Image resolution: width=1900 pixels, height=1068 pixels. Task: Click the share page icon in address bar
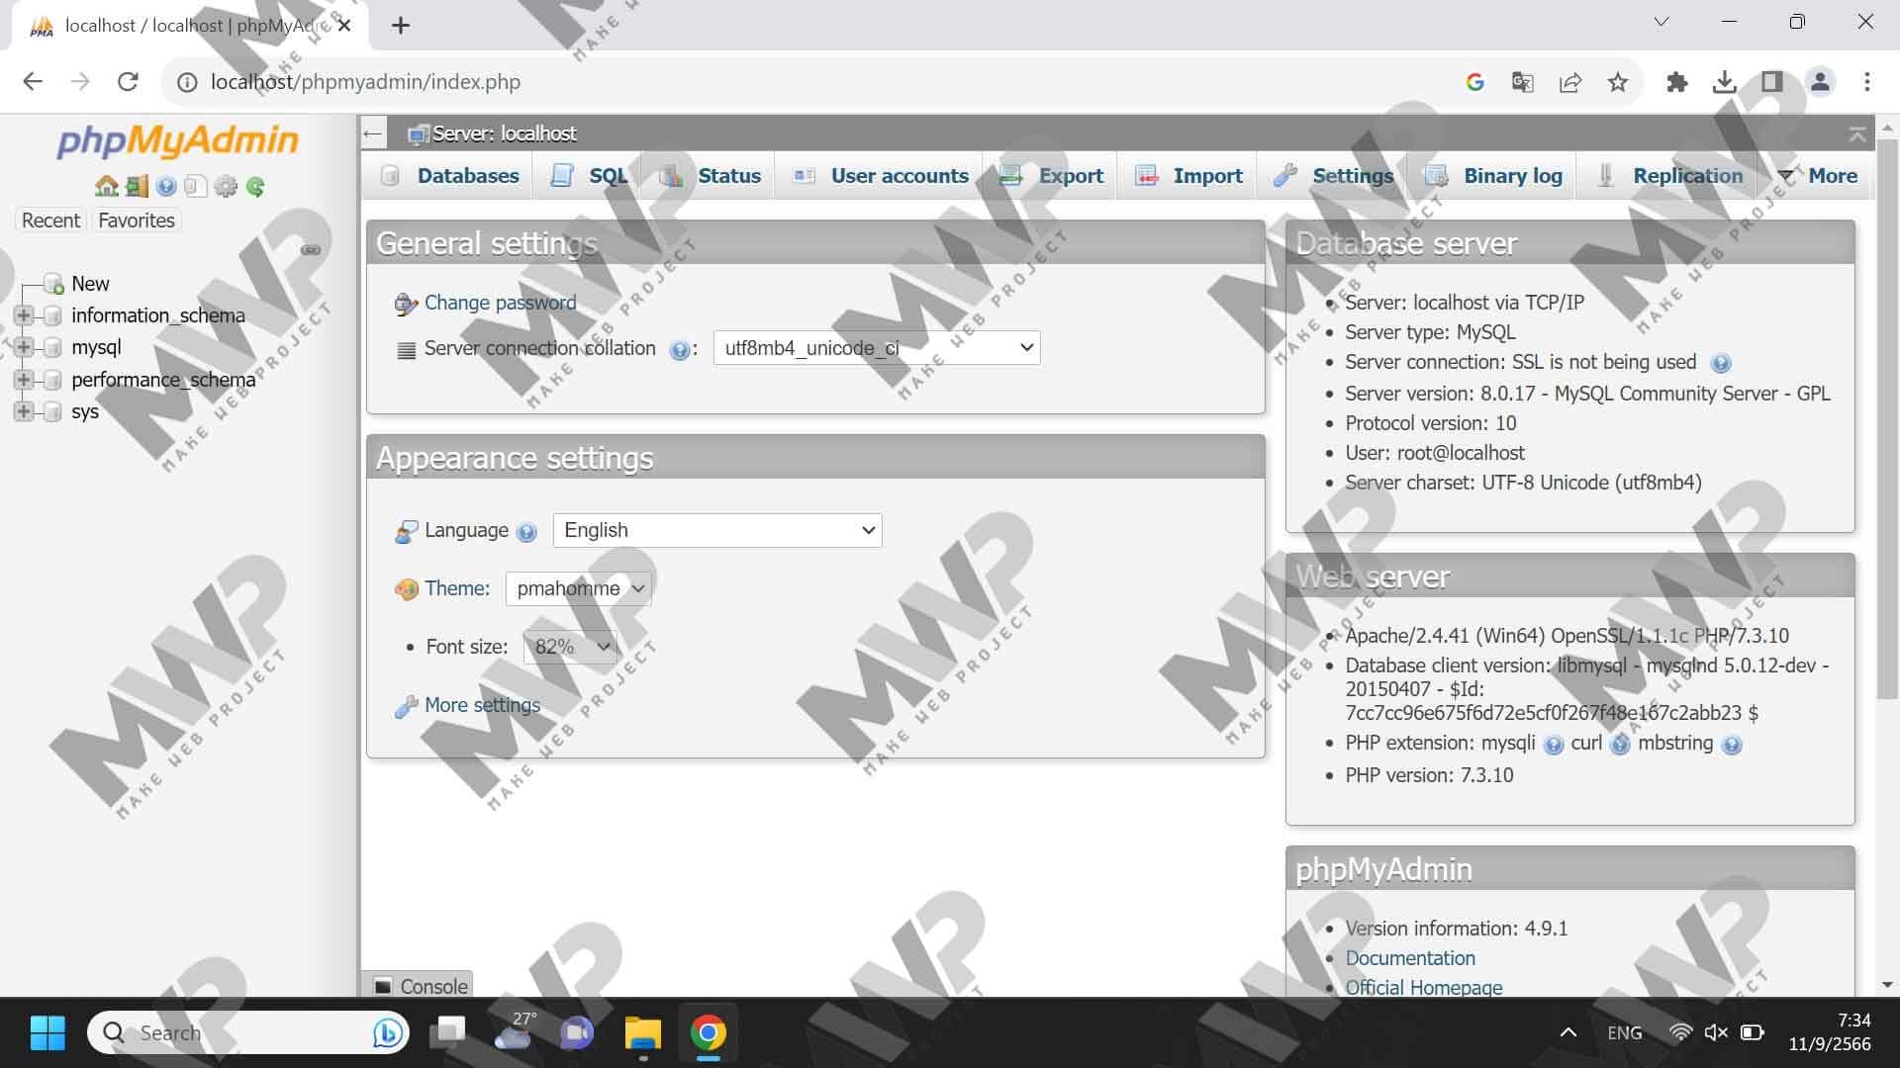[x=1570, y=82]
